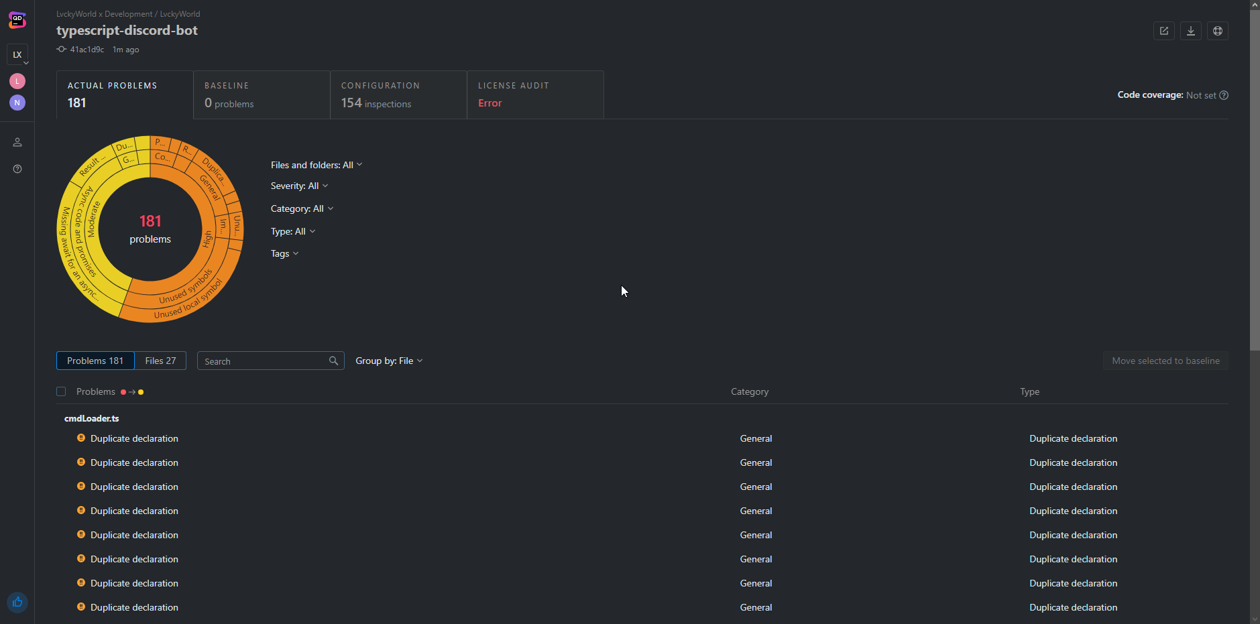This screenshot has height=624, width=1260.
Task: Click the Qodana logo icon
Action: pyautogui.click(x=17, y=20)
